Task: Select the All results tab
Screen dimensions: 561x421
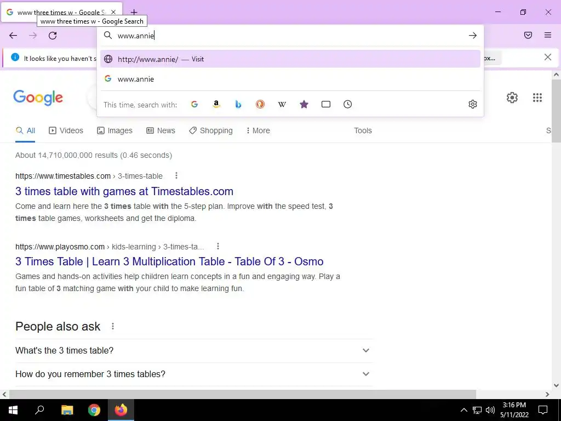Action: point(25,130)
